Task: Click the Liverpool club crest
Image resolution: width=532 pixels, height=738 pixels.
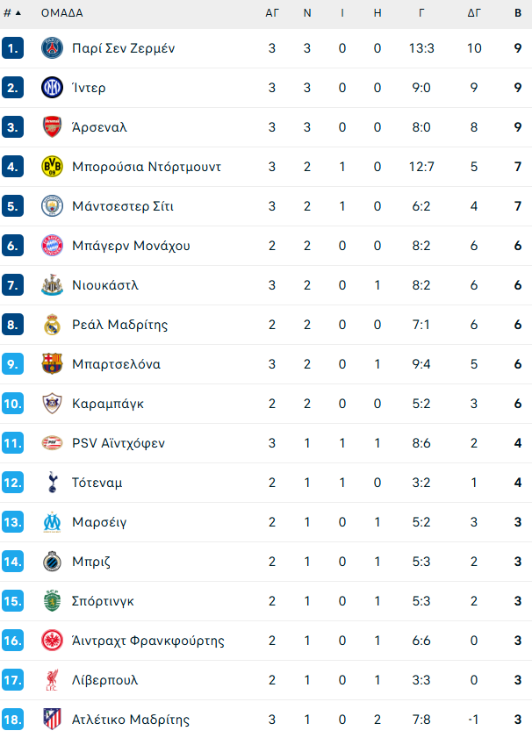Action: pos(53,680)
